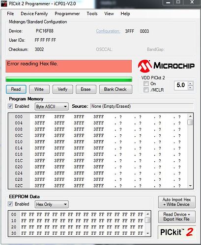Open the Configuration link
This screenshot has width=201, height=245.
pos(108,31)
